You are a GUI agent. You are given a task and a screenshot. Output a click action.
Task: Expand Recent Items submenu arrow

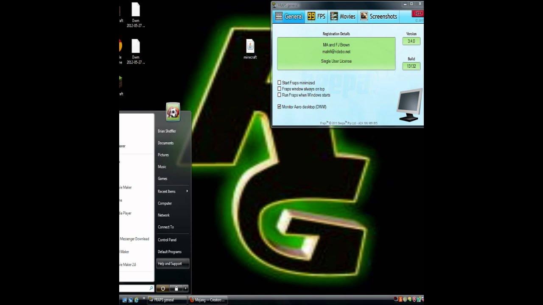pos(187,191)
